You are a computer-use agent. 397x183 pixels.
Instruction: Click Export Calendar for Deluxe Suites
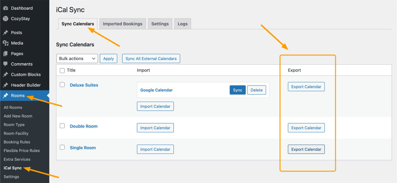pyautogui.click(x=306, y=87)
